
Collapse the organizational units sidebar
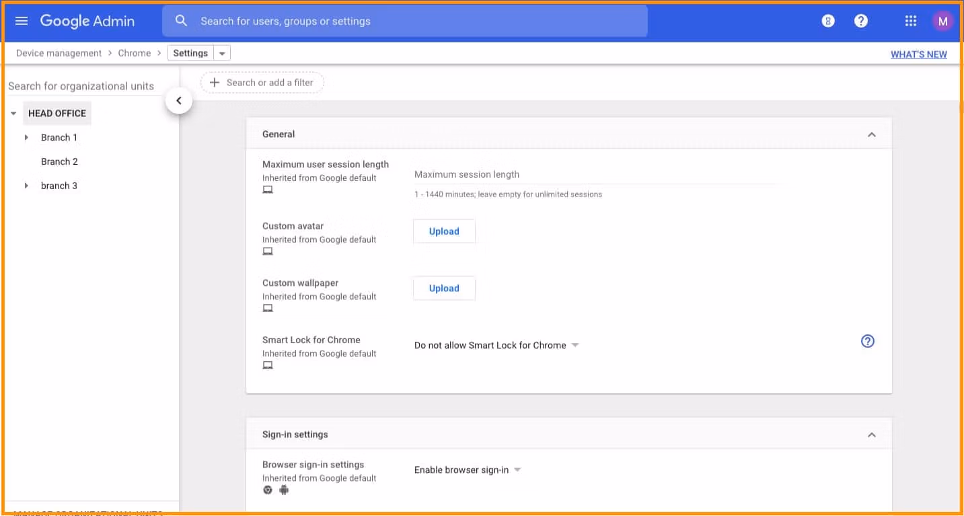coord(179,101)
